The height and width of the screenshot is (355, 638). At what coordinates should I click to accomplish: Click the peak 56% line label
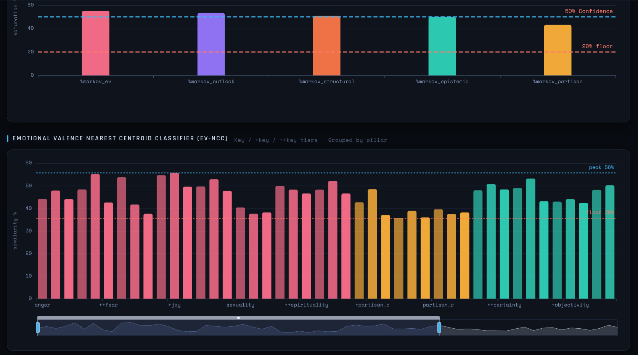coord(601,167)
